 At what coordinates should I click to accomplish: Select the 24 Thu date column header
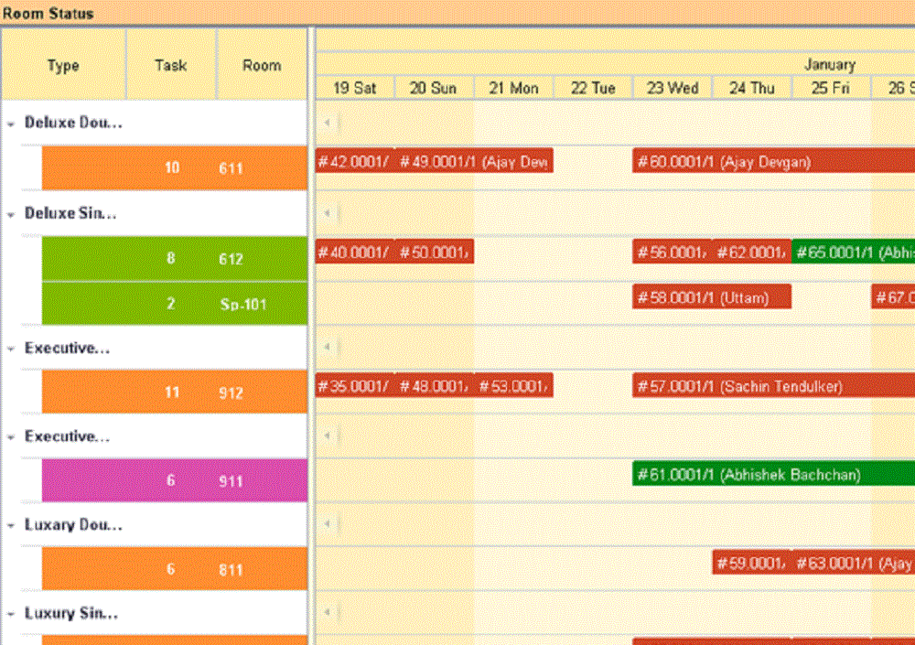tap(751, 88)
